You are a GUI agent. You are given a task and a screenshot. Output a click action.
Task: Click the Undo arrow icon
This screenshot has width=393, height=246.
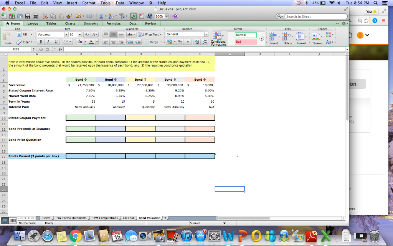click(x=78, y=16)
